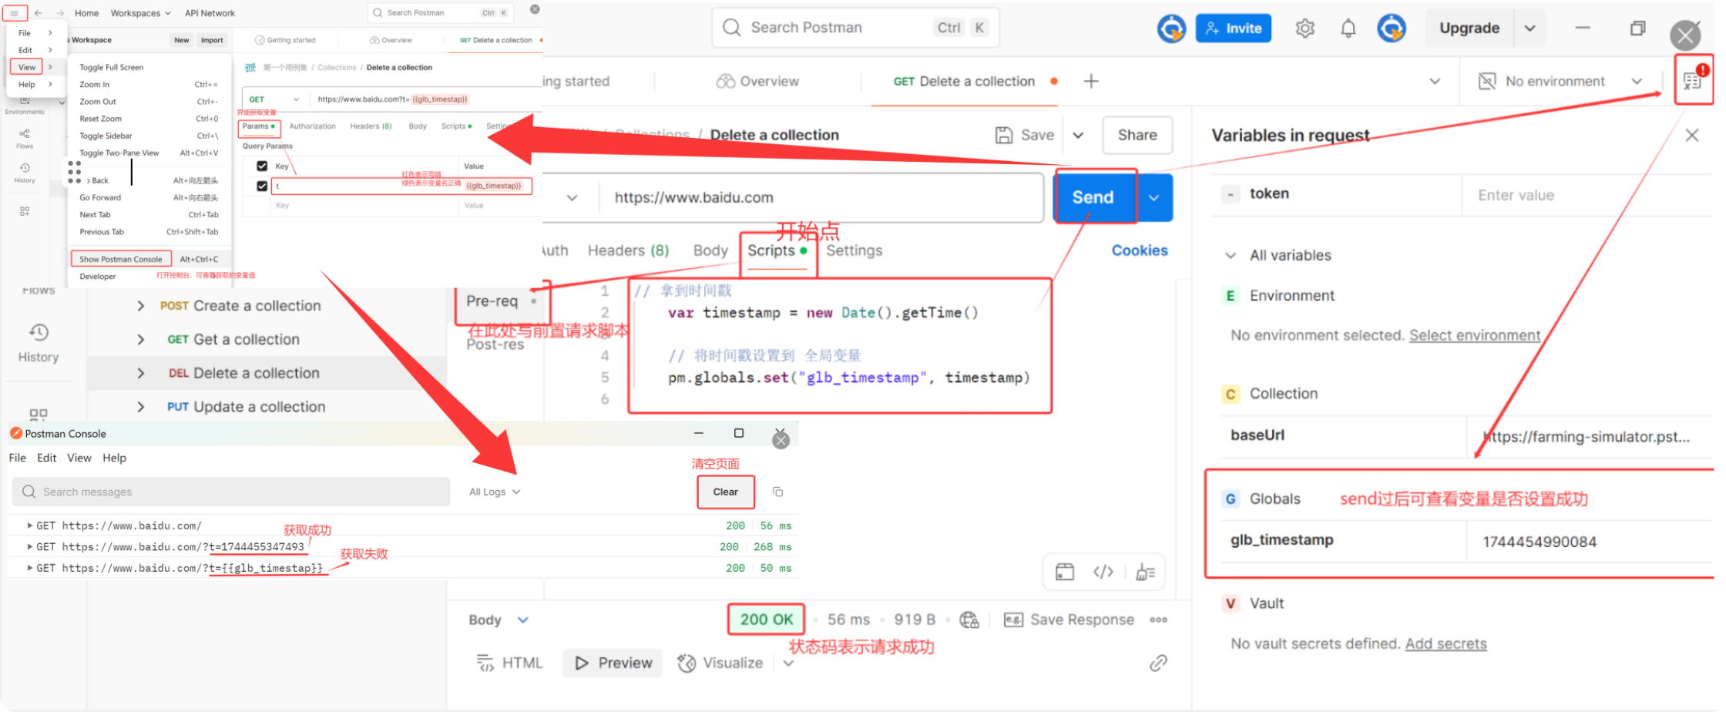The height and width of the screenshot is (712, 1726).
Task: Open the calendar-style icon beside code icon
Action: (x=1065, y=572)
